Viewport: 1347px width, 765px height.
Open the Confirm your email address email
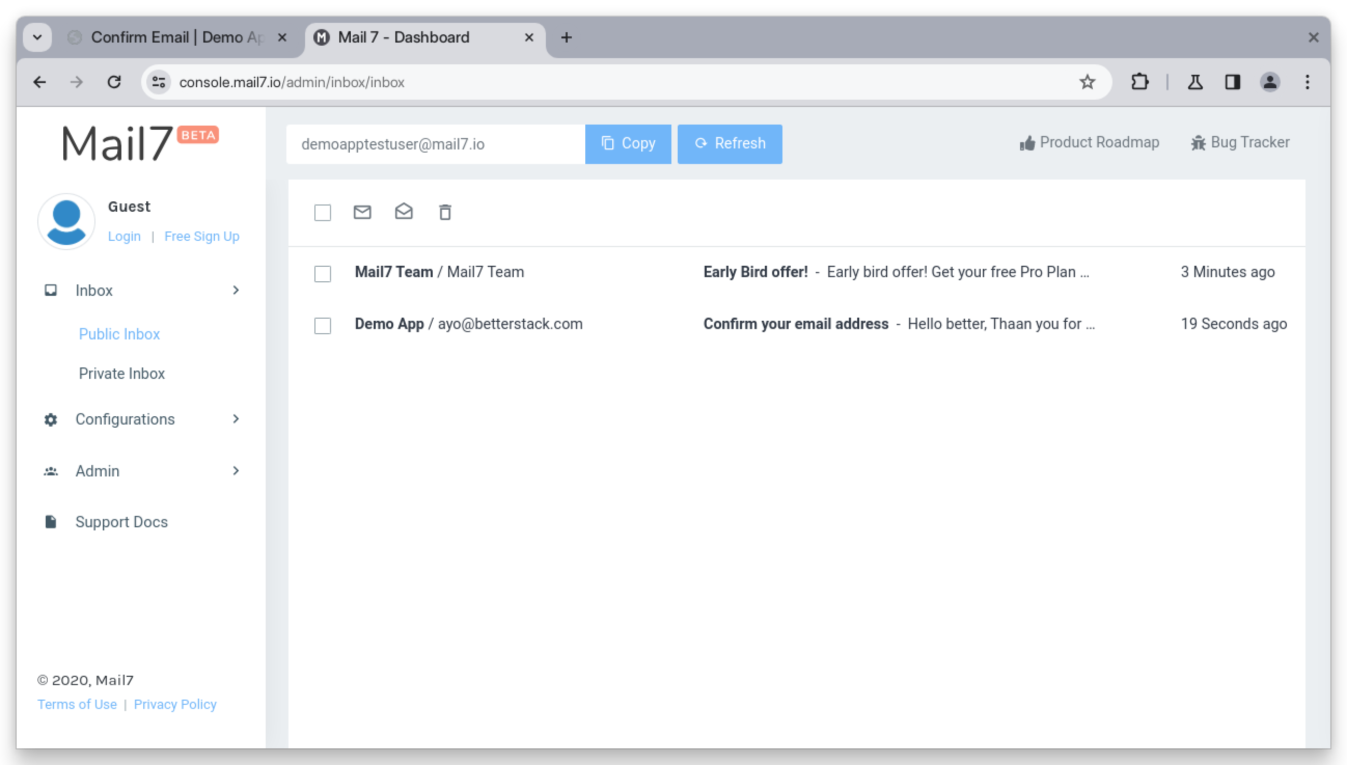(795, 324)
